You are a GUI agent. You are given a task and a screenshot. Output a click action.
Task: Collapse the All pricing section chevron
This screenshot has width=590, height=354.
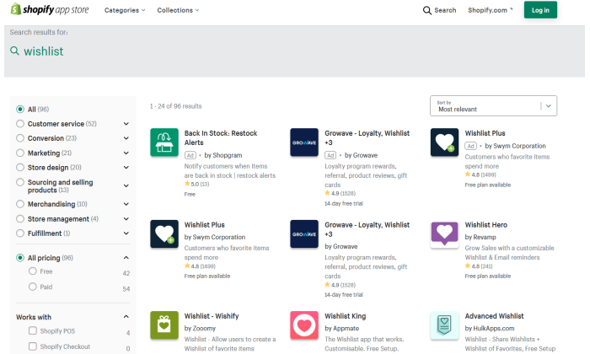click(x=126, y=258)
